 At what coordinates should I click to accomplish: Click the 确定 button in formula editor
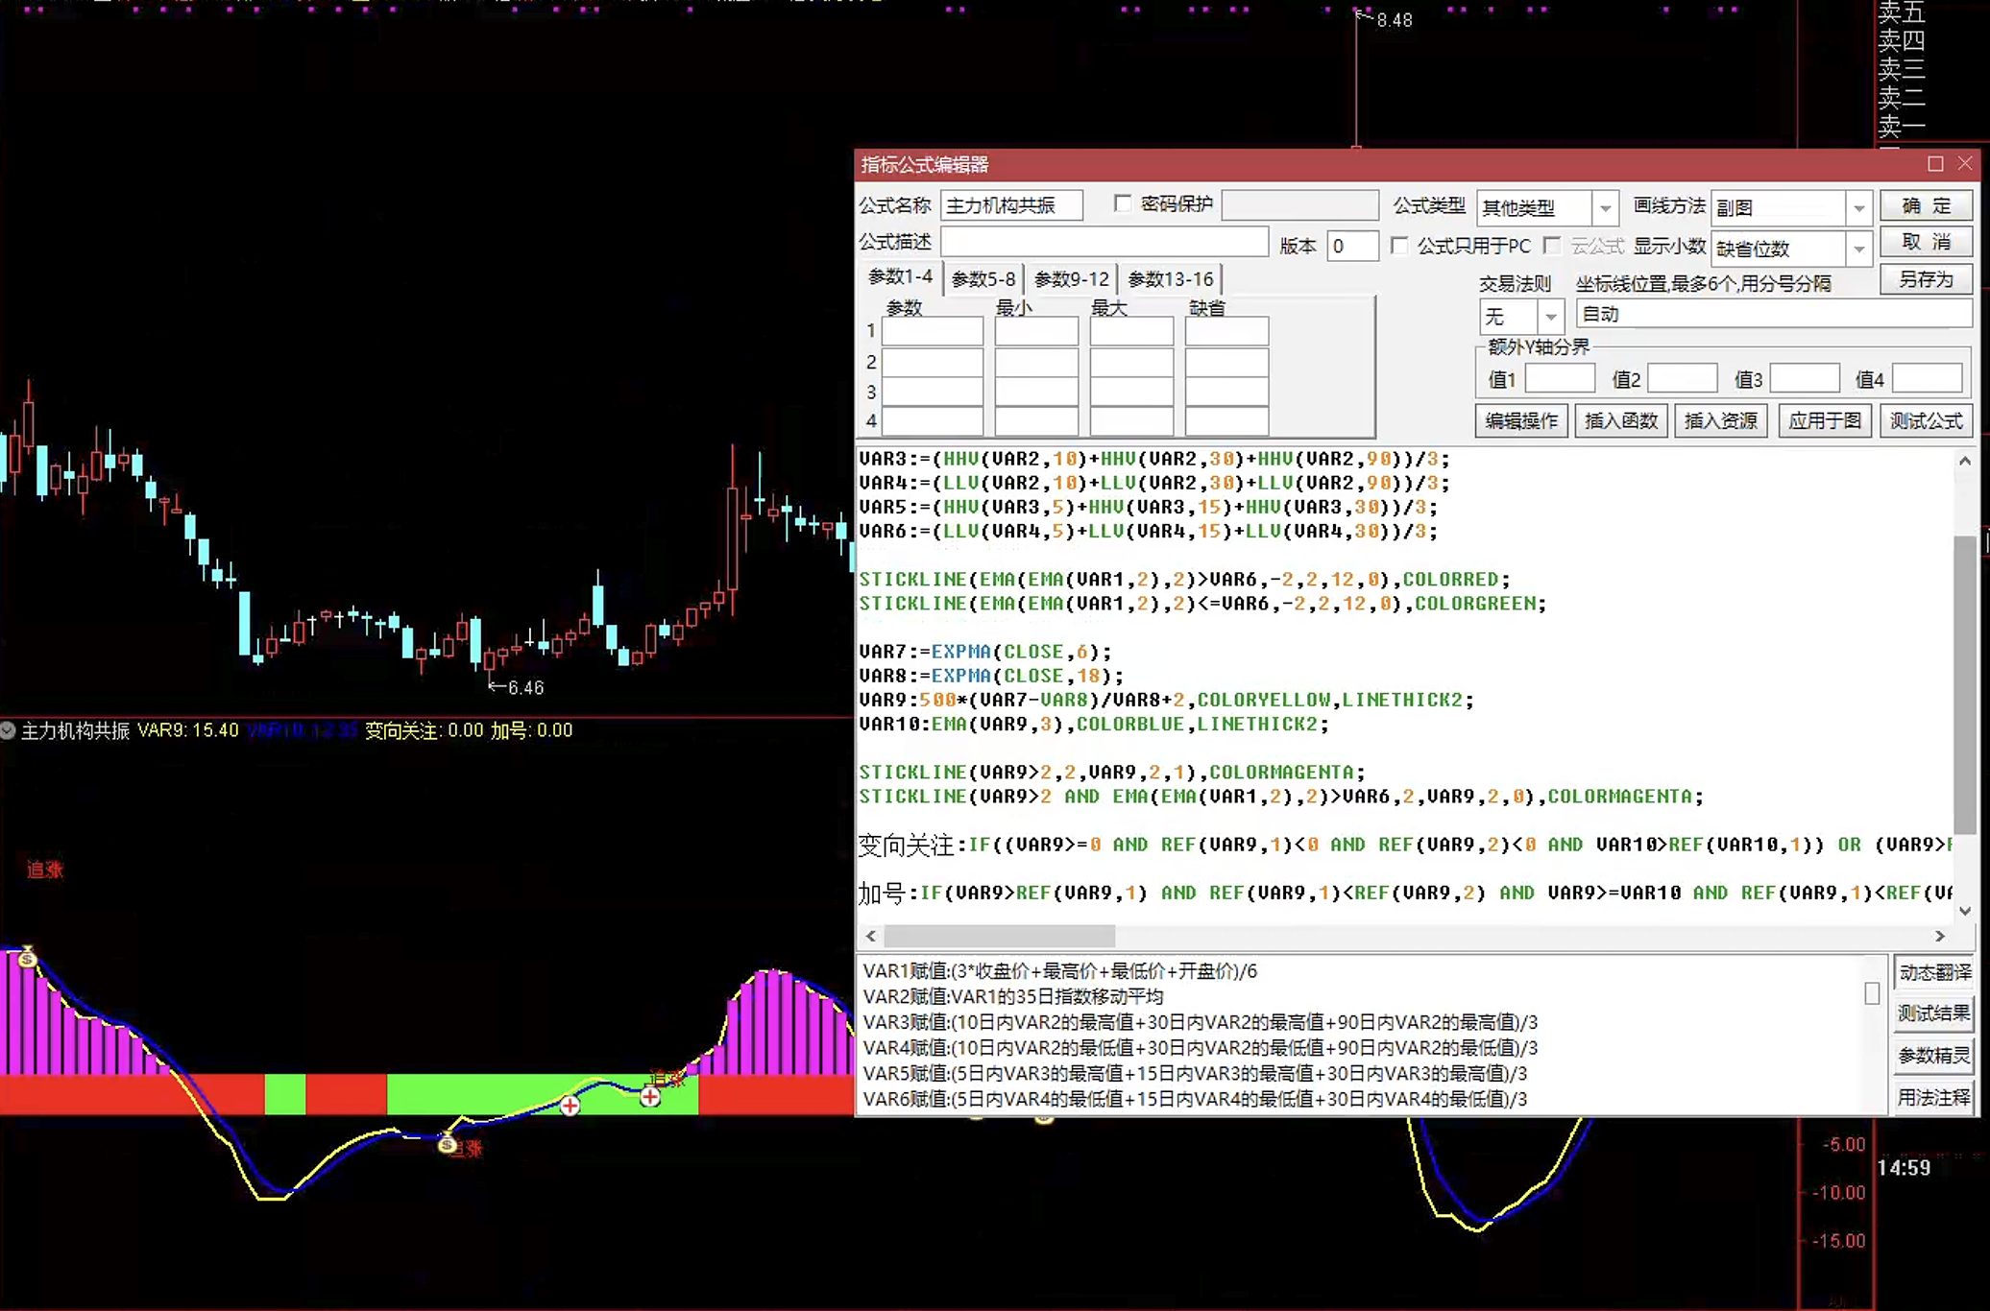point(1926,205)
